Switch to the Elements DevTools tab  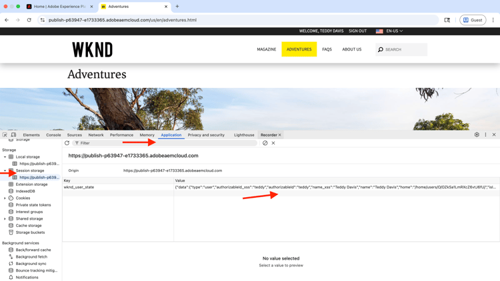[31, 135]
